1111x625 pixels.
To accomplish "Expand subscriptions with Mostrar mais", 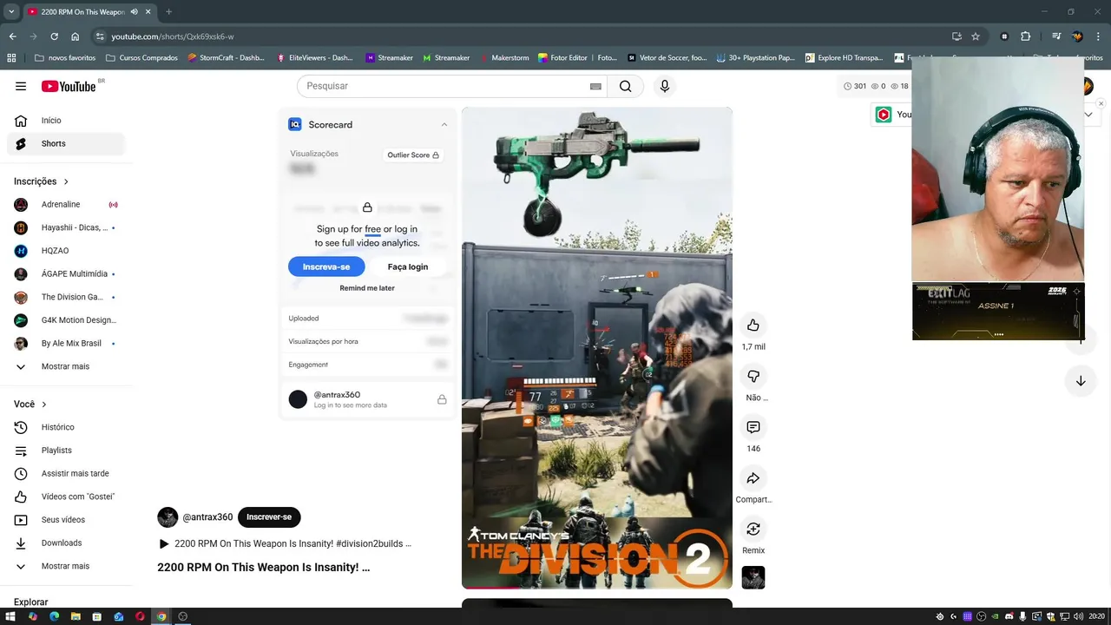I will [x=66, y=366].
